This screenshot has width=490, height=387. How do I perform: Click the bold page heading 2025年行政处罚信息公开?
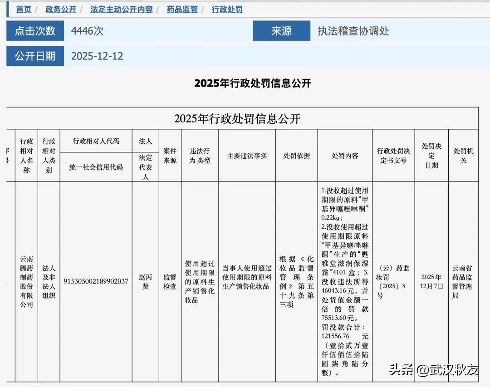click(x=252, y=83)
